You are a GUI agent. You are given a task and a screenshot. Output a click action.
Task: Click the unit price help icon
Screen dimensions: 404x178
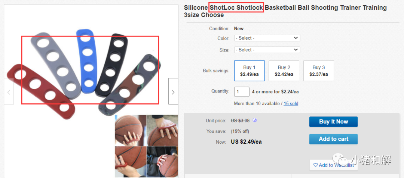[255, 120]
